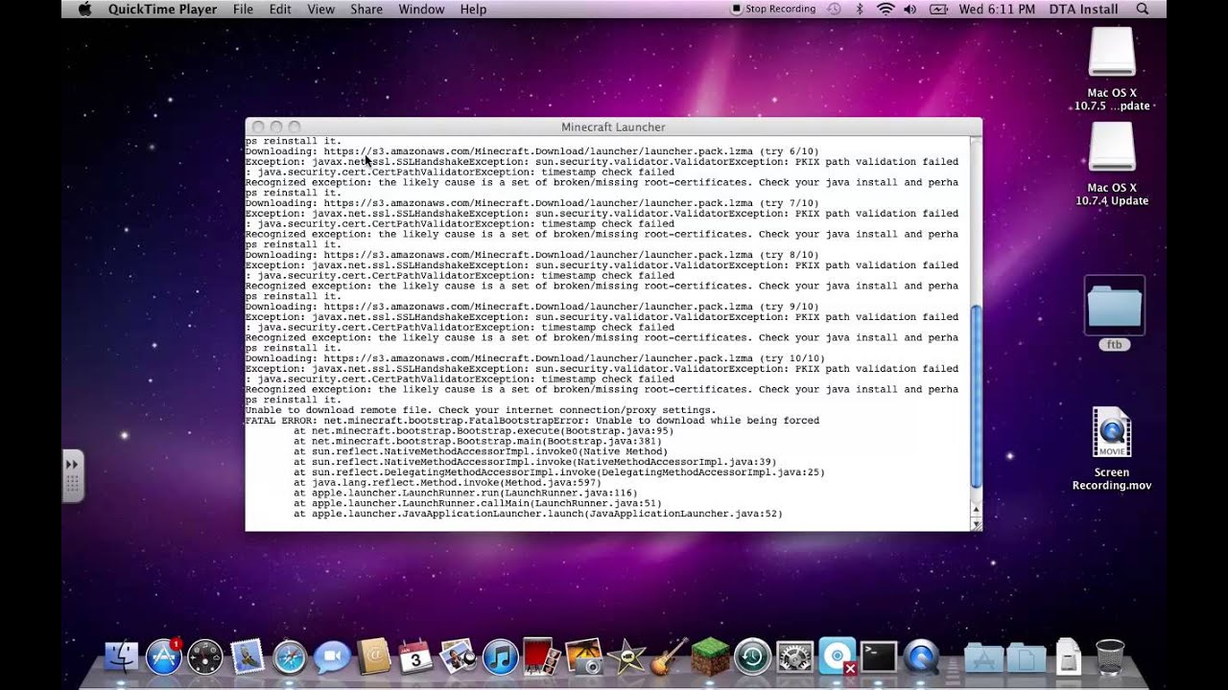
Task: Open Time Machine menu bar icon
Action: [834, 9]
